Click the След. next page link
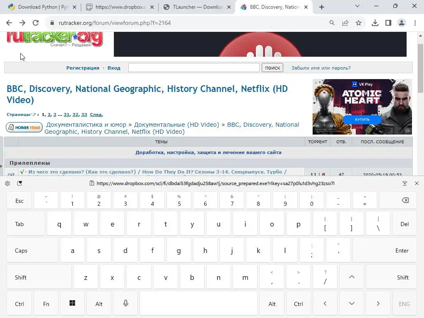The width and height of the screenshot is (424, 318). [96, 115]
